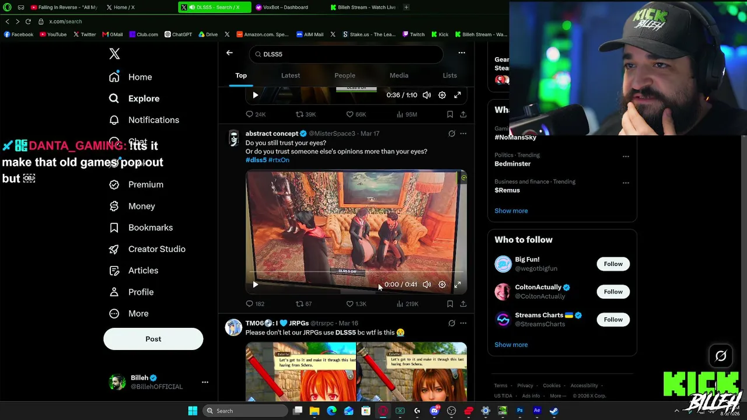Repost abstract concept's post with 67 reposts

coord(303,304)
